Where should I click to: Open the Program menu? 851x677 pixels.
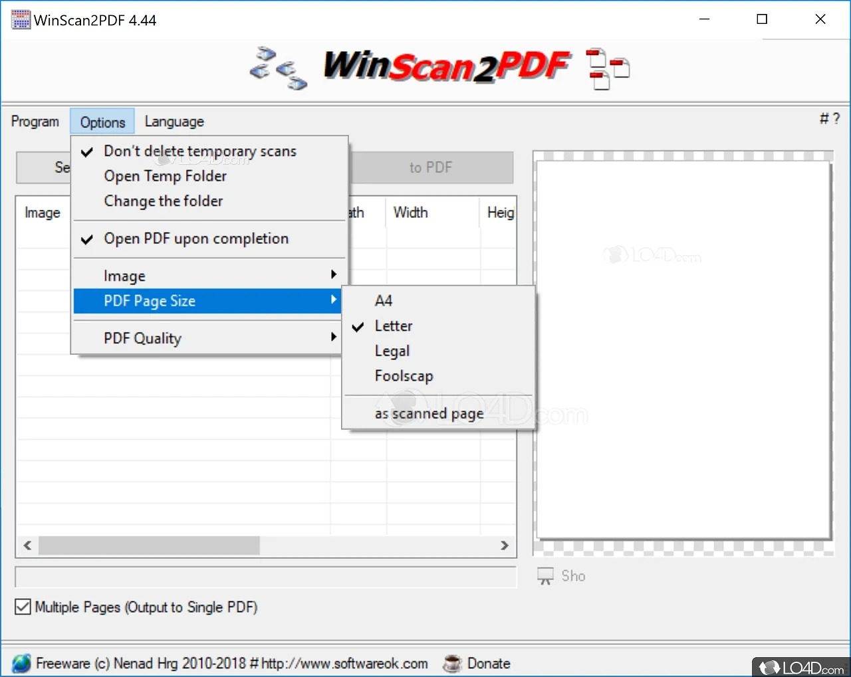tap(35, 122)
